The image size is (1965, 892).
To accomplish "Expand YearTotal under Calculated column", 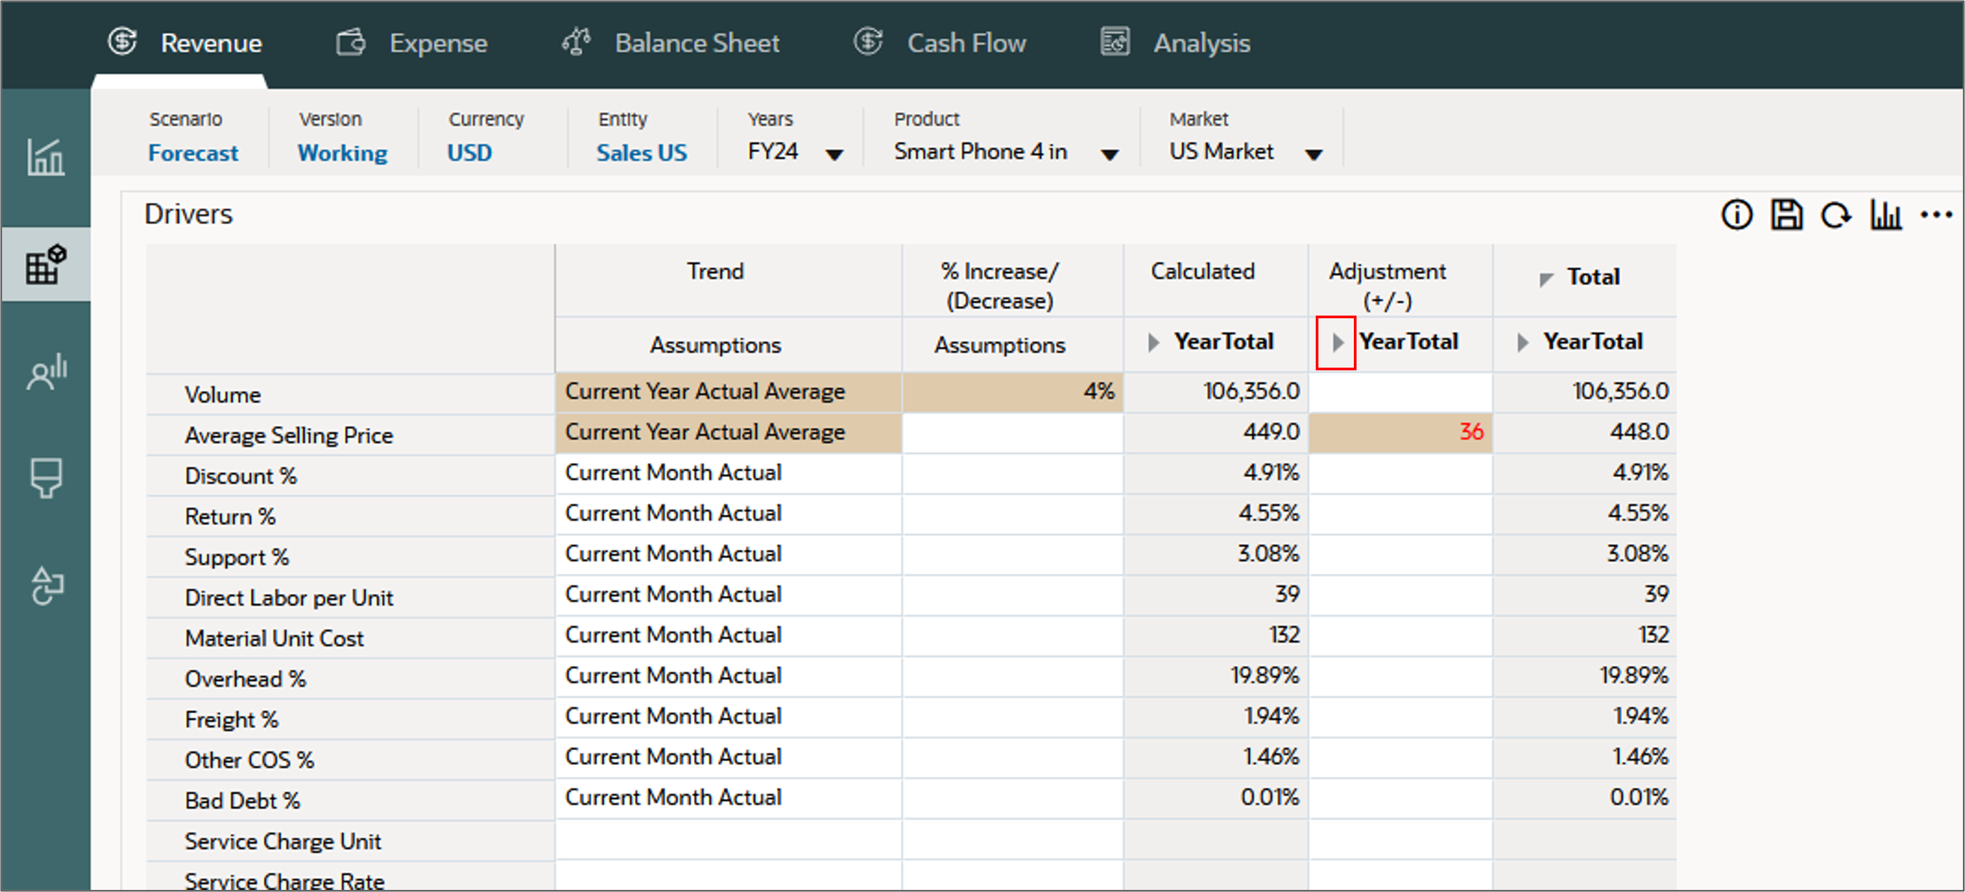I will [1154, 342].
